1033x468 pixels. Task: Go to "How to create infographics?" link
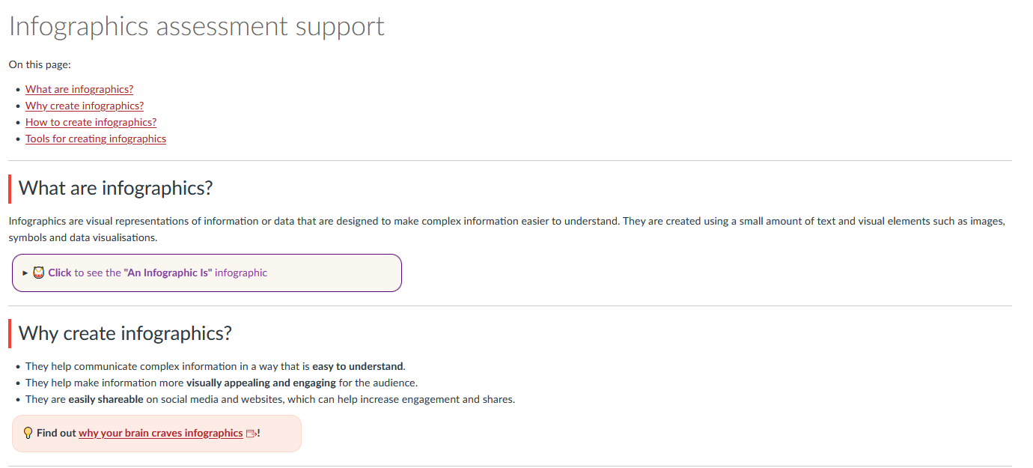click(91, 122)
